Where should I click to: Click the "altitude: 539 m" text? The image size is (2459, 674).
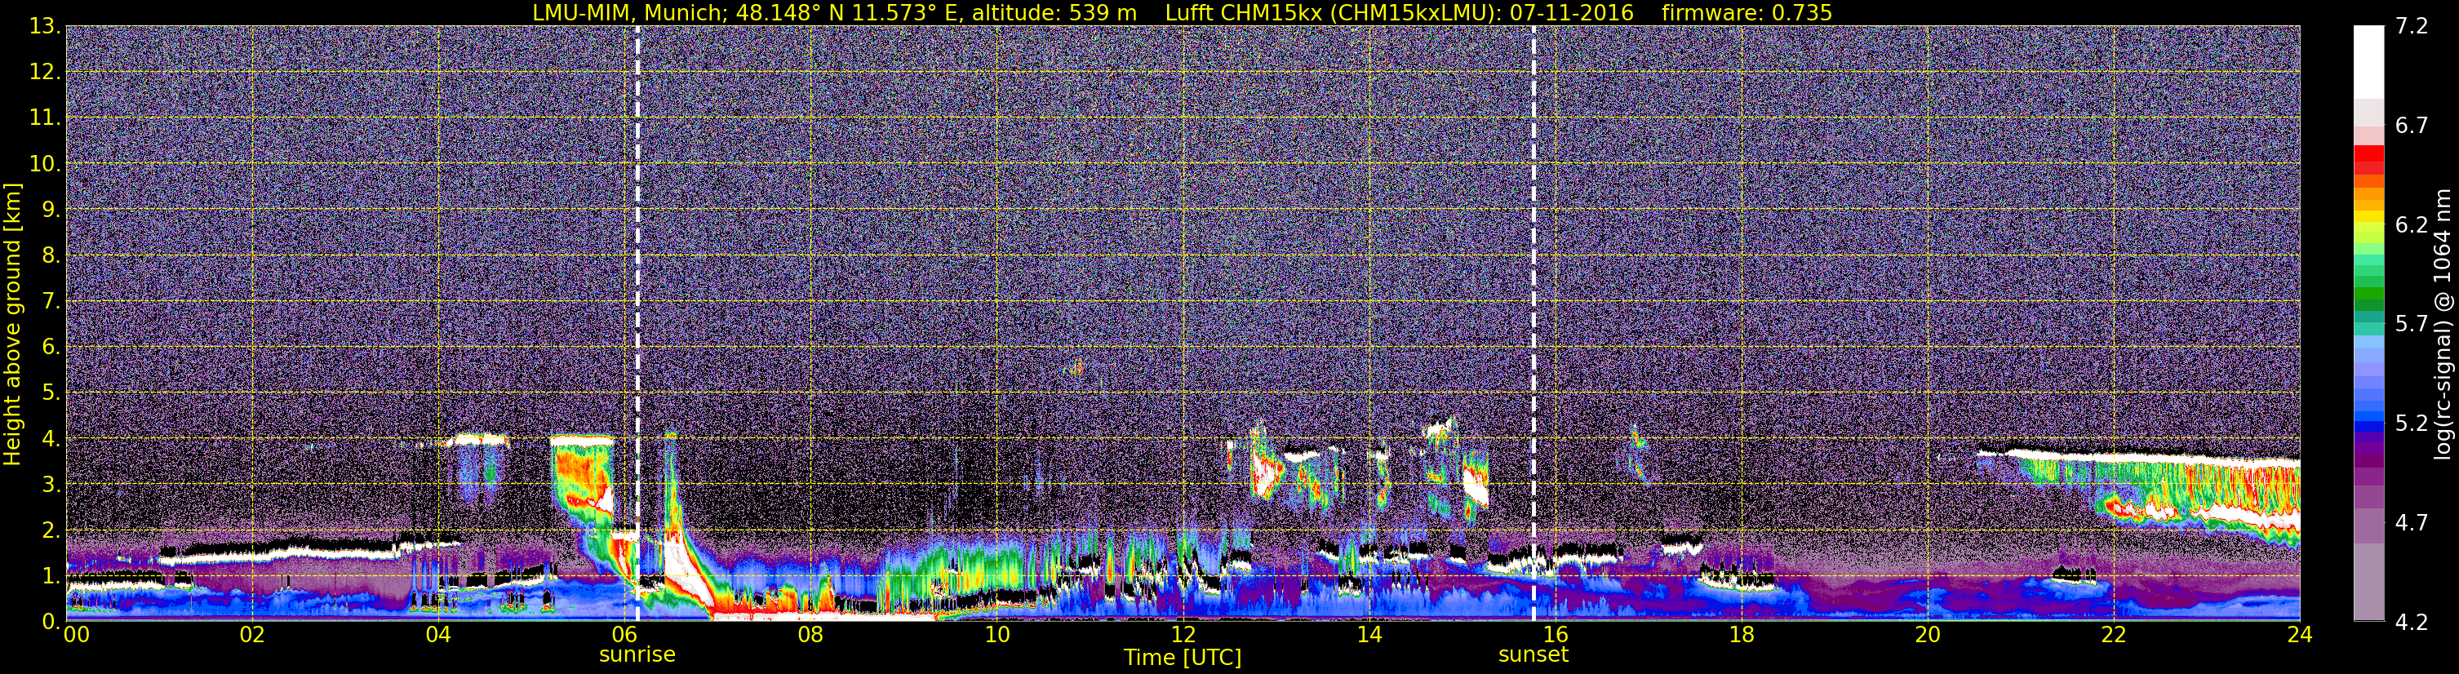tap(1053, 12)
